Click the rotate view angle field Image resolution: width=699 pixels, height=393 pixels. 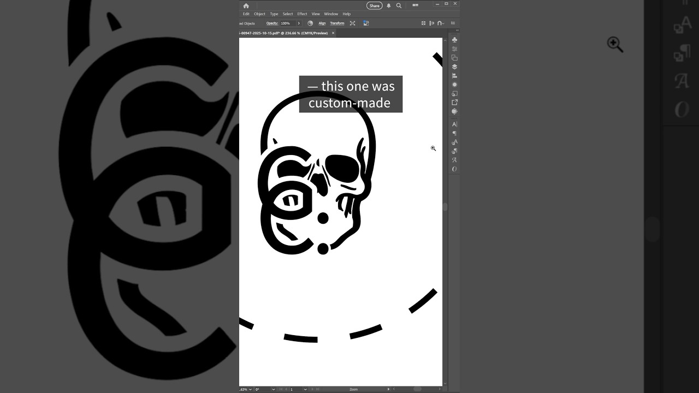point(262,389)
